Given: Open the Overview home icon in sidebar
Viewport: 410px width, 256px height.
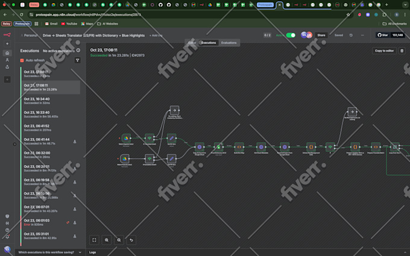Looking at the screenshot, I should 7,53.
